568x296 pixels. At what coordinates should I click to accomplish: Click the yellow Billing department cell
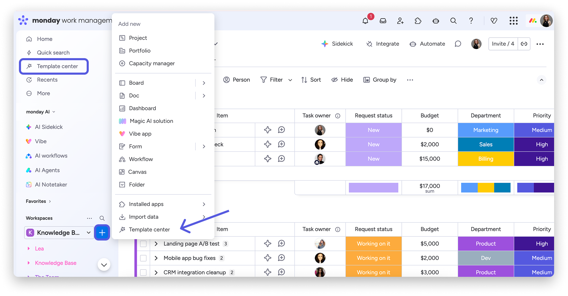485,159
